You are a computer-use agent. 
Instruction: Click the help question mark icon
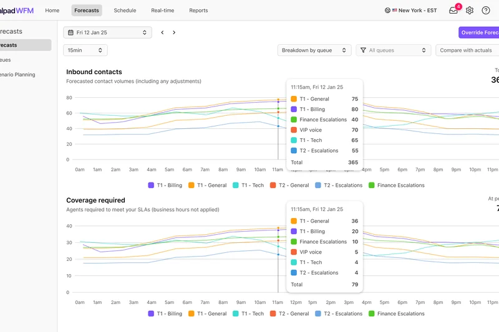pyautogui.click(x=486, y=11)
